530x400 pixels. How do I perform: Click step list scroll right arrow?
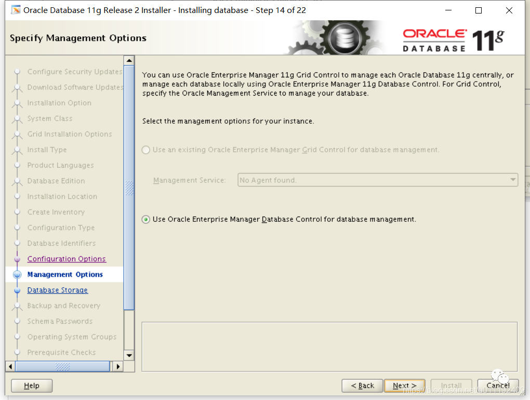click(x=118, y=366)
